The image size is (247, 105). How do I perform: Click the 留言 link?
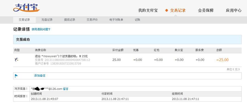pyautogui.click(x=66, y=89)
